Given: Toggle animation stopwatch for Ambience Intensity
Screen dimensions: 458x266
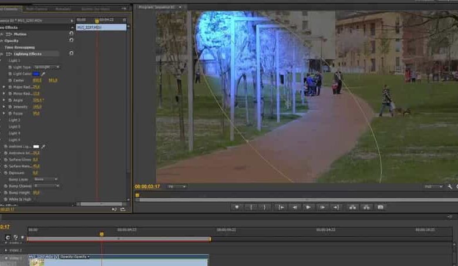Looking at the screenshot, I should click(6, 153).
